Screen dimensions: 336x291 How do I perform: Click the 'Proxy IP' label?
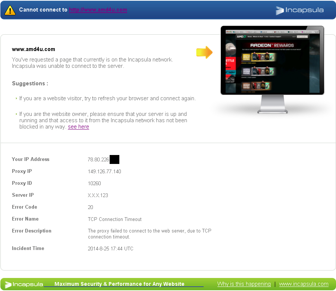tap(22, 171)
